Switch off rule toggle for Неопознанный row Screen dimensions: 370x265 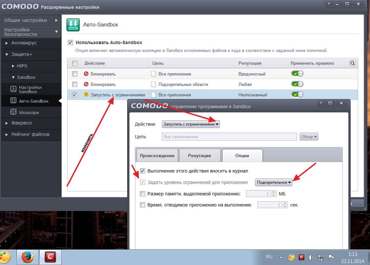coord(297,94)
